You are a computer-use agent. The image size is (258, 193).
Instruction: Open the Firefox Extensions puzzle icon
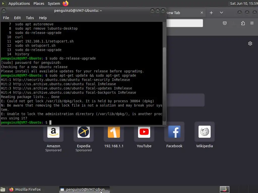243,23
